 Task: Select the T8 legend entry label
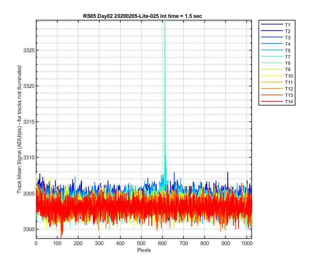tap(287, 63)
